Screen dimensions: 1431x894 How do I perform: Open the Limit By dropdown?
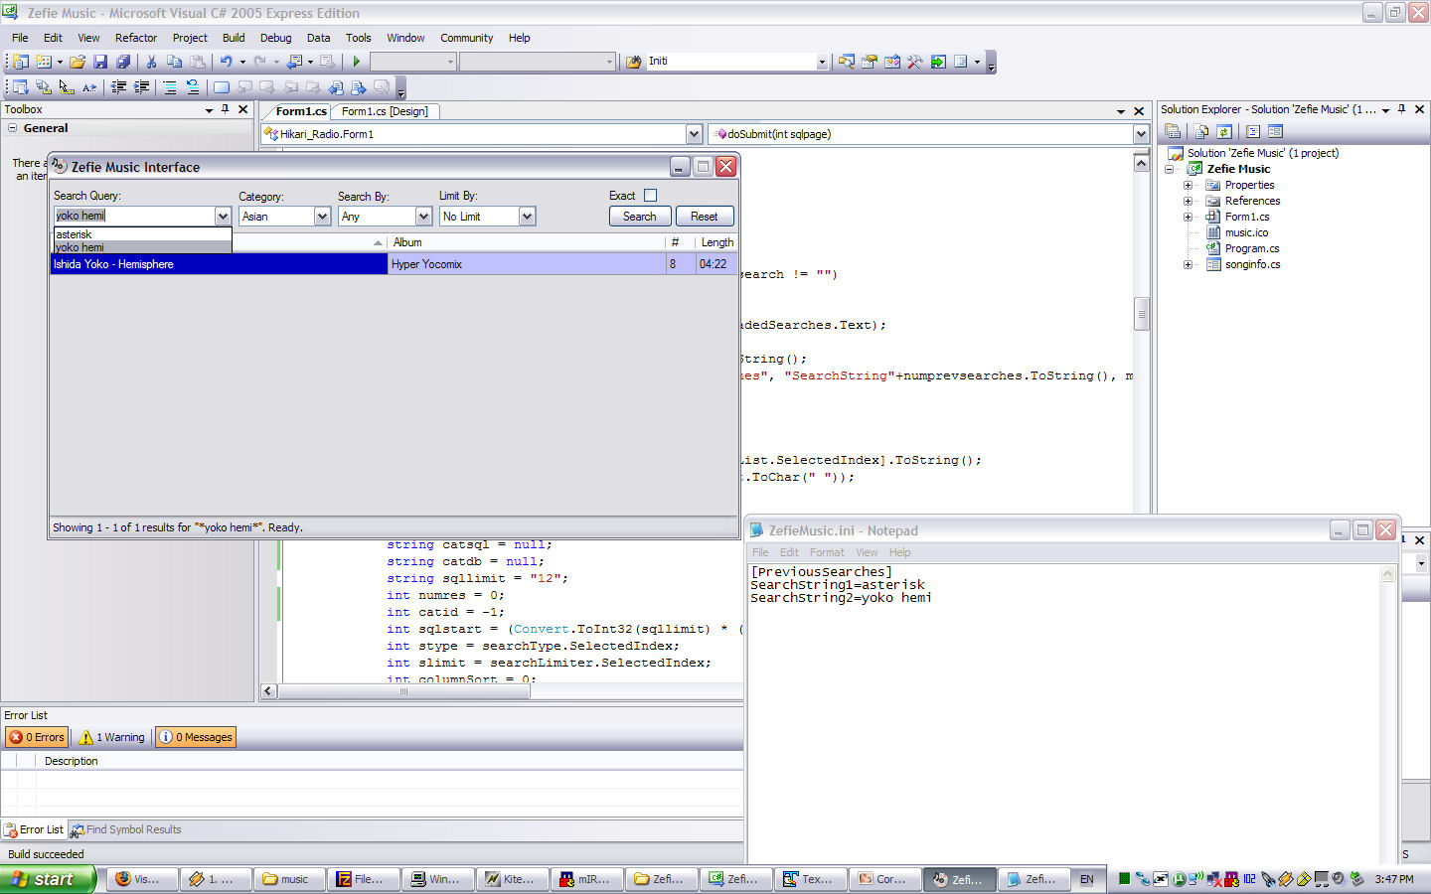[x=527, y=217]
